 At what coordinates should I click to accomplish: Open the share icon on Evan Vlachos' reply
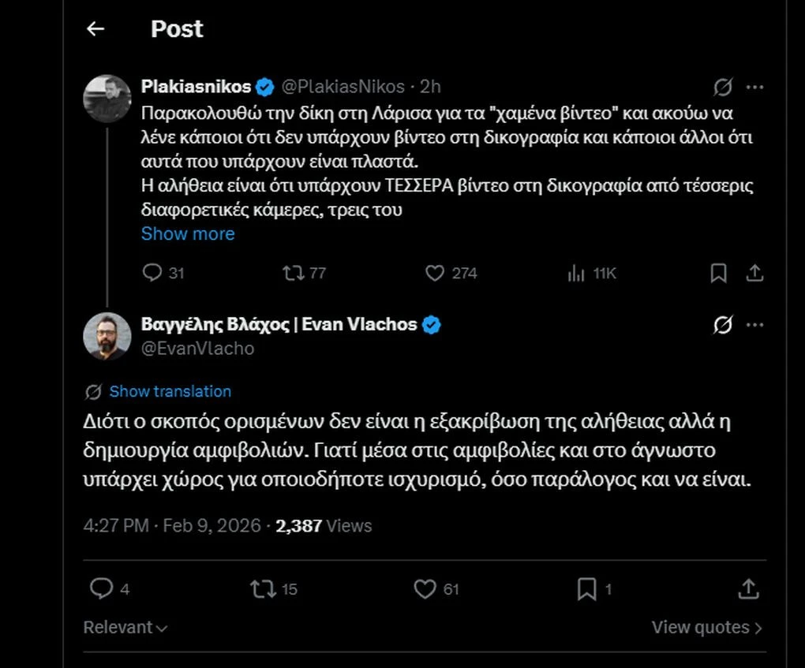pos(749,588)
